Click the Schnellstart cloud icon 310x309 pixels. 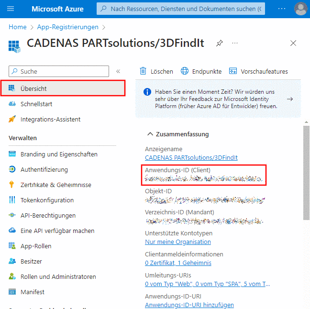pyautogui.click(x=12, y=104)
